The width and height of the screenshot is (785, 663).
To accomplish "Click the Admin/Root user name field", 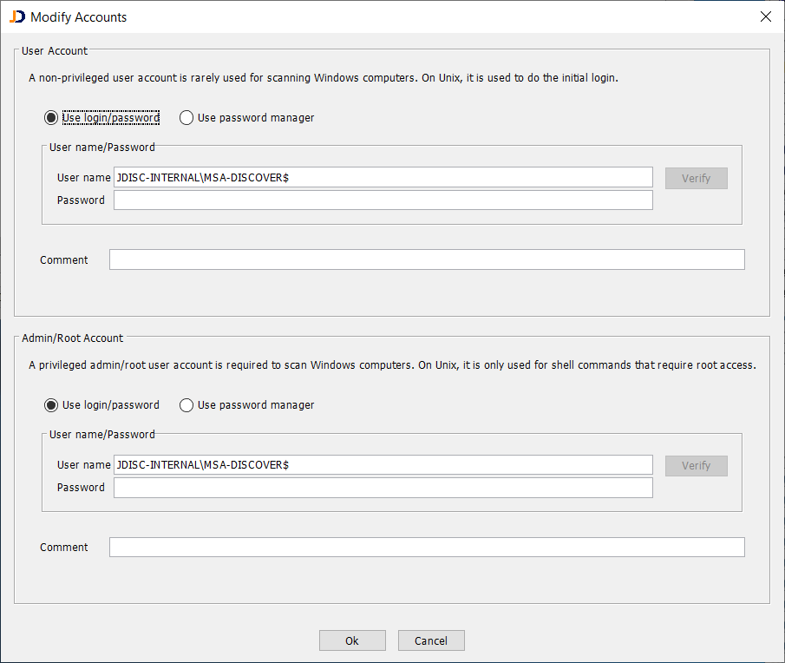I will (382, 464).
